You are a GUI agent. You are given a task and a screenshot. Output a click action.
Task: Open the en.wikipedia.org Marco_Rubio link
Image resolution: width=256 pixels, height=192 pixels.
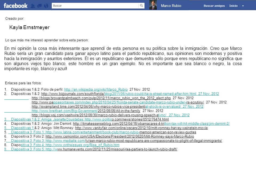tap(96, 90)
